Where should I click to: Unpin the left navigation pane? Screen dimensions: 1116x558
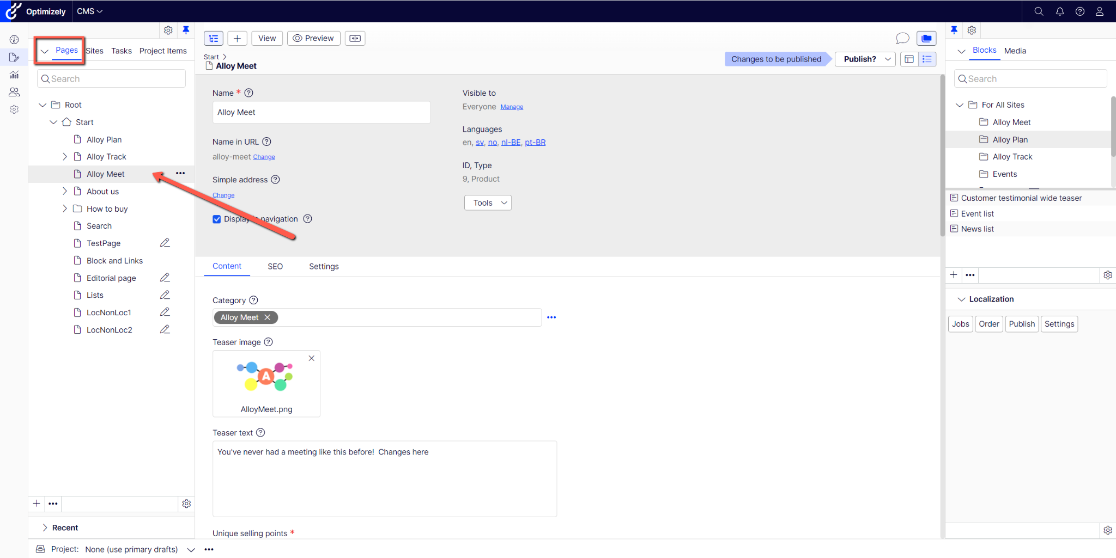pyautogui.click(x=186, y=30)
